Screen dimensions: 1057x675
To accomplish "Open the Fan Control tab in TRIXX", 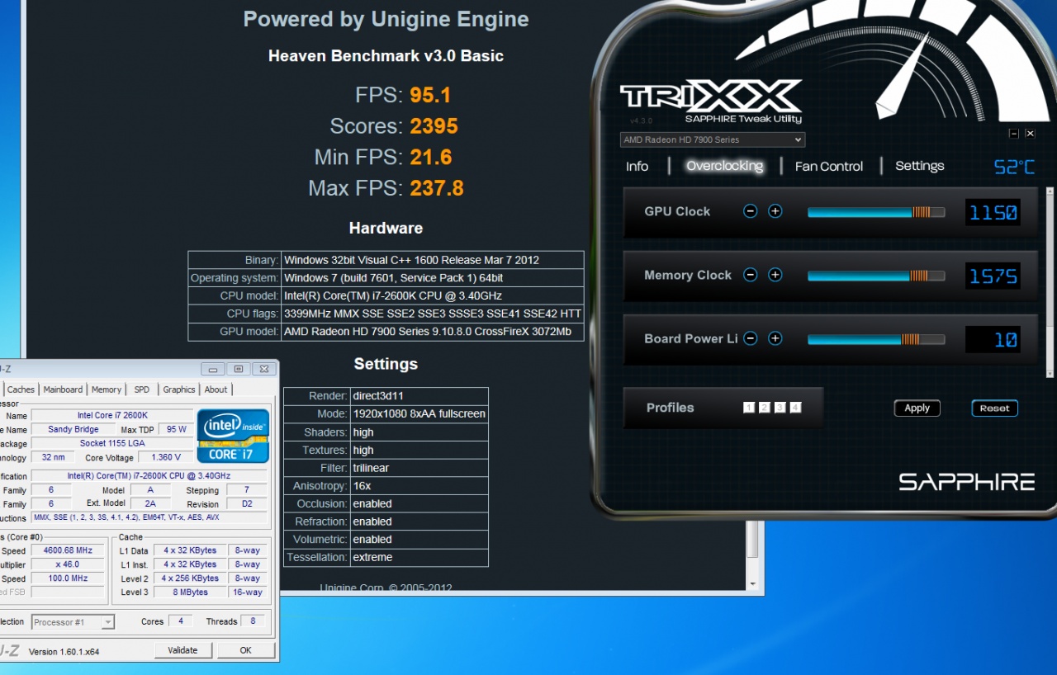I will 828,167.
